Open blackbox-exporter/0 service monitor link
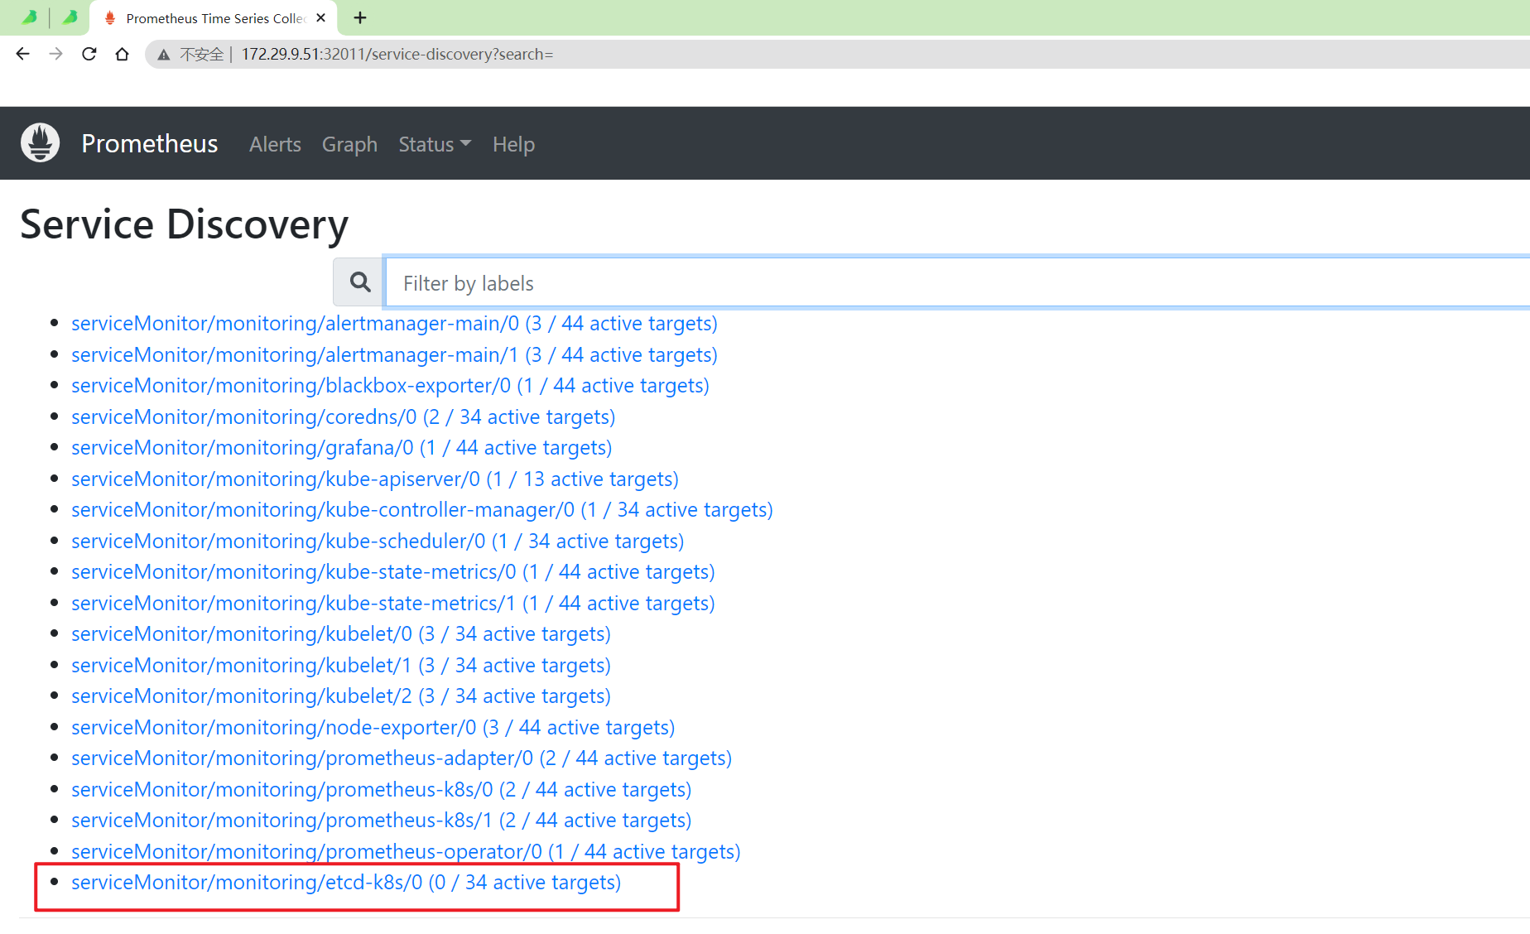Viewport: 1530px width, 934px height. 390,385
